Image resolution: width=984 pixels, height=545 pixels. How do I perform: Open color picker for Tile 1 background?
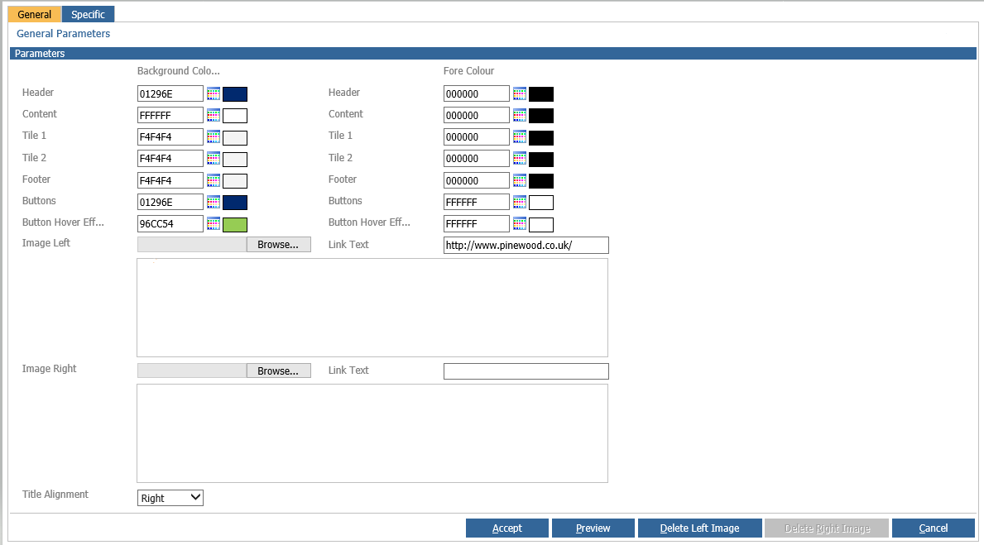(x=214, y=137)
